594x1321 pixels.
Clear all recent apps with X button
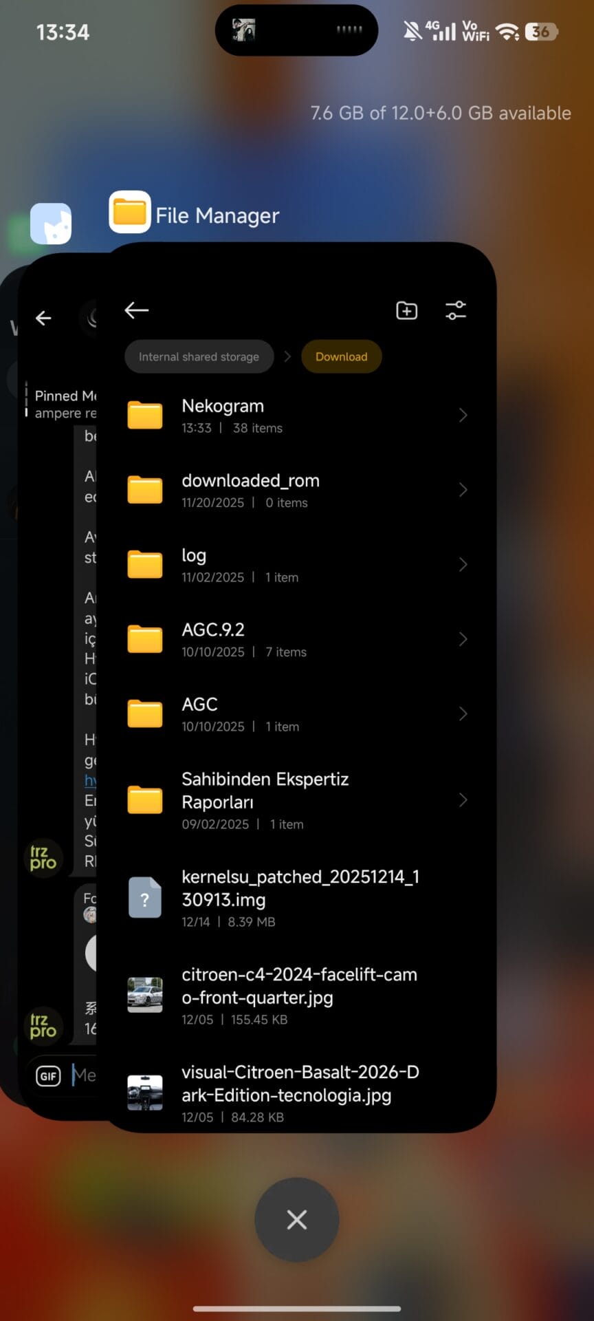pyautogui.click(x=296, y=1220)
